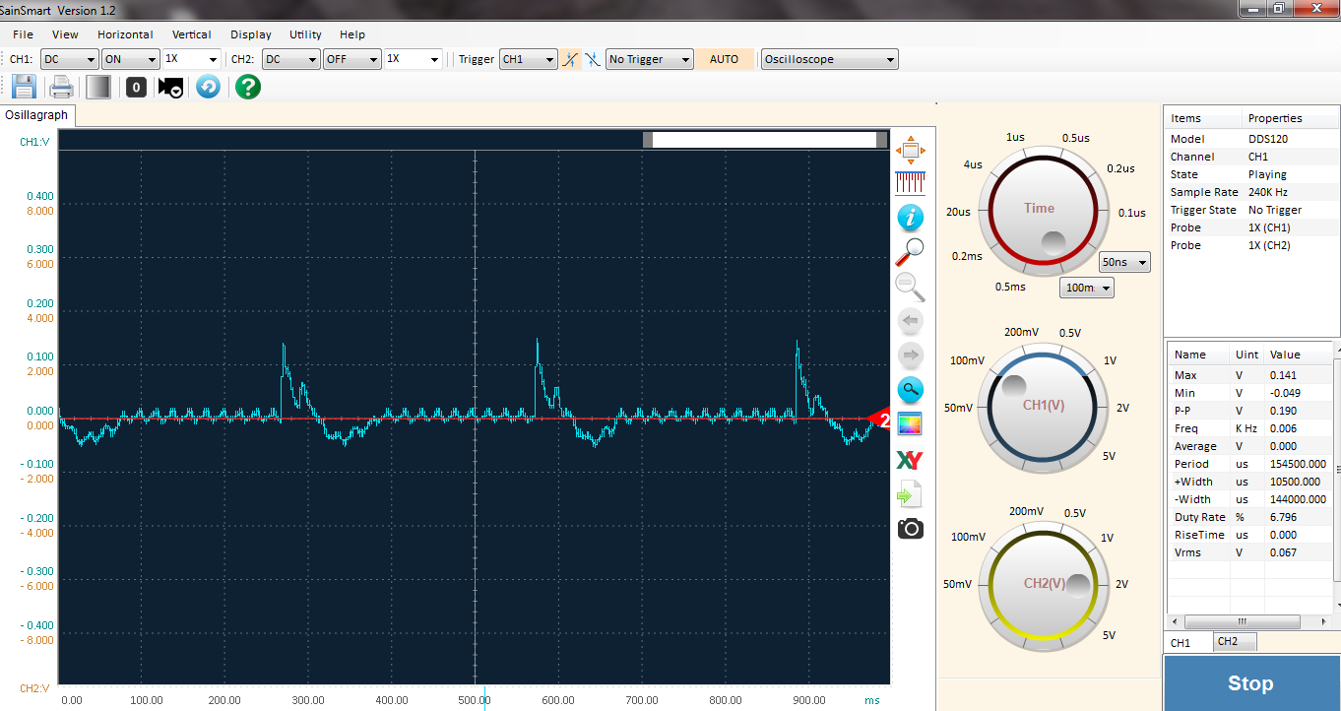Image resolution: width=1341 pixels, height=711 pixels.
Task: Take a snapshot with the camera icon
Action: click(x=911, y=529)
